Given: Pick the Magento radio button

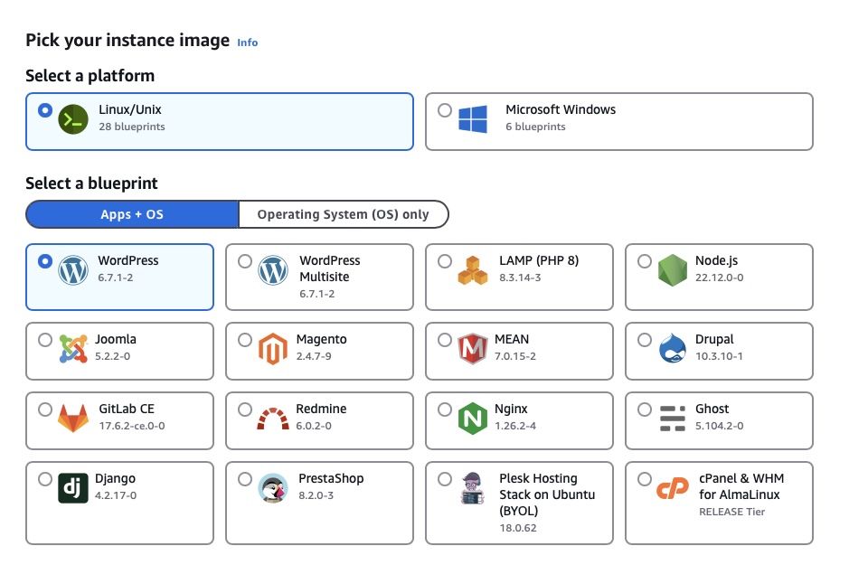Looking at the screenshot, I should pyautogui.click(x=245, y=340).
